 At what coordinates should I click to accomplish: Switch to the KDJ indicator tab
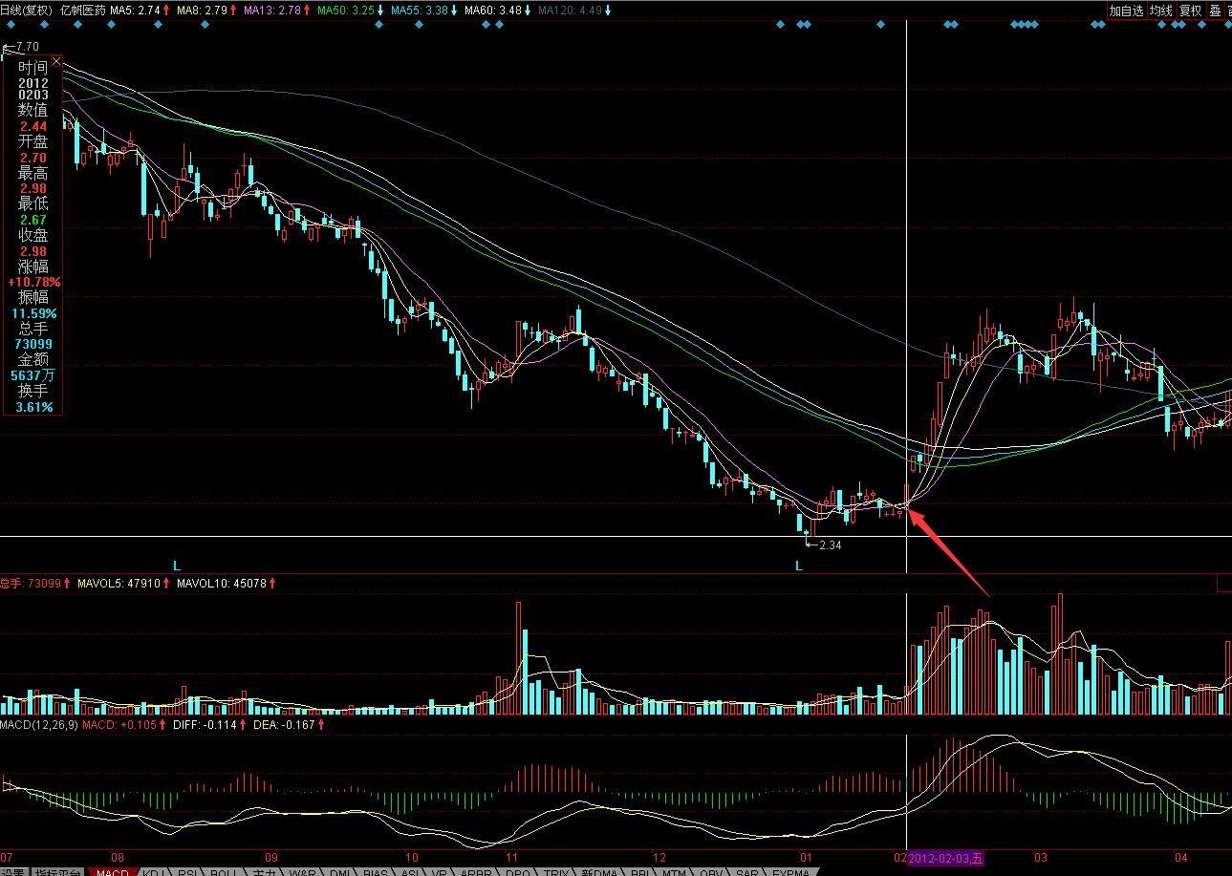pyautogui.click(x=154, y=871)
